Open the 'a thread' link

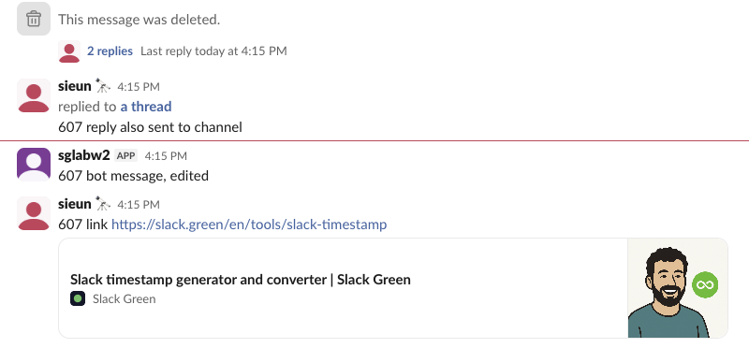click(146, 107)
